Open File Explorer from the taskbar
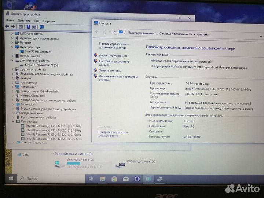This screenshot has height=198, width=264. (x=103, y=179)
